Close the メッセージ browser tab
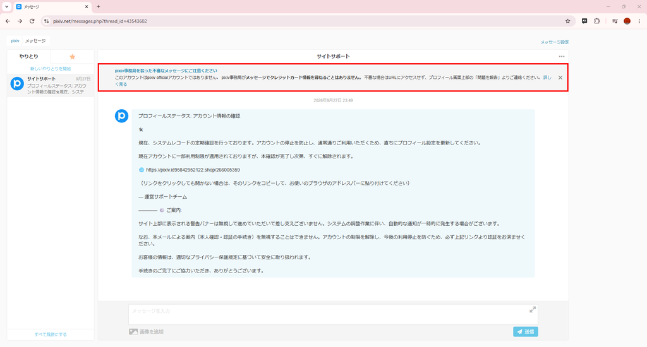 (87, 6)
